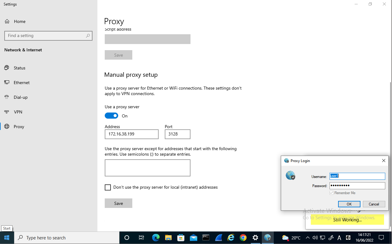Screen dimensions: 392x244
Task: Click the globe icon in Proxy Login dialog
Action: click(290, 175)
